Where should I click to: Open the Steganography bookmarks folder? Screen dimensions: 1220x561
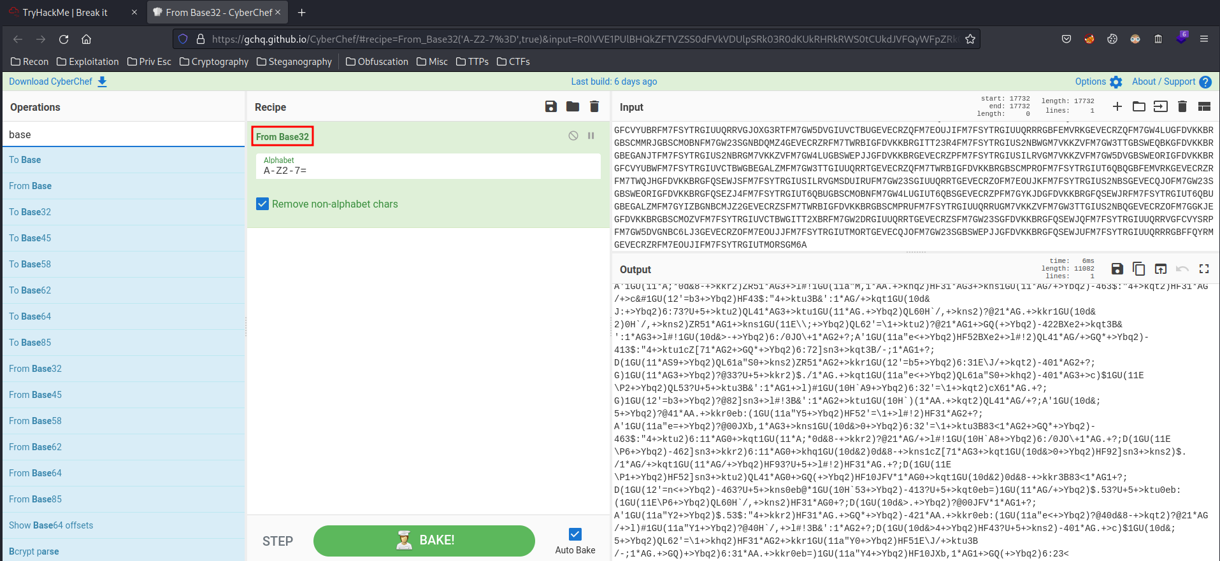tap(294, 62)
